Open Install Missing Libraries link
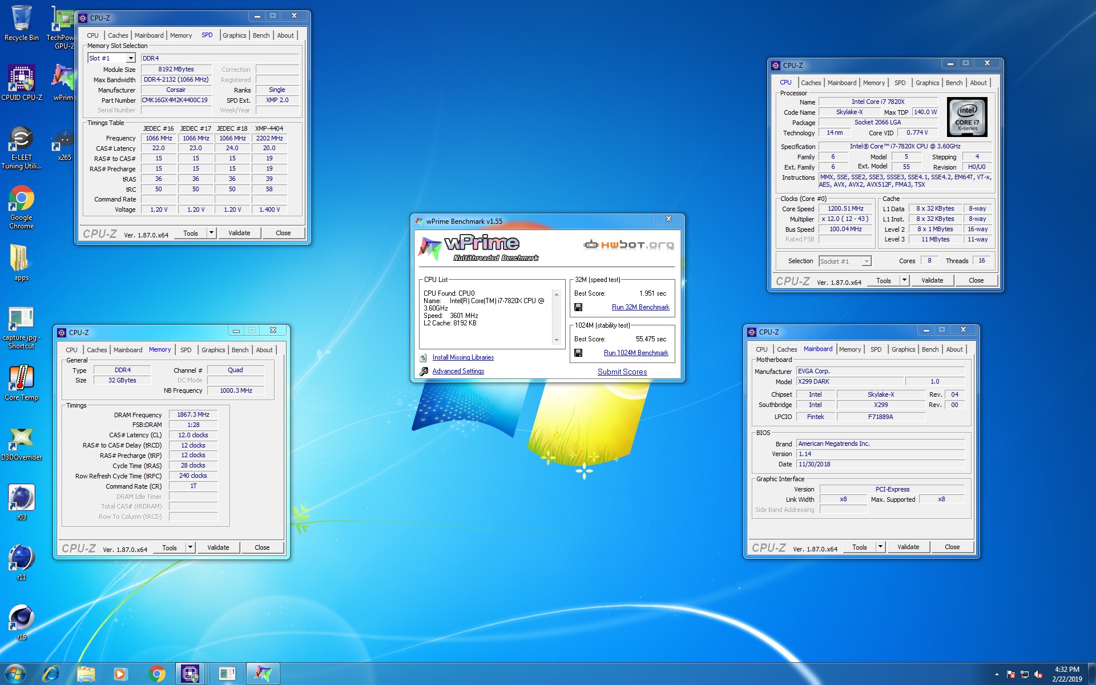 click(463, 357)
